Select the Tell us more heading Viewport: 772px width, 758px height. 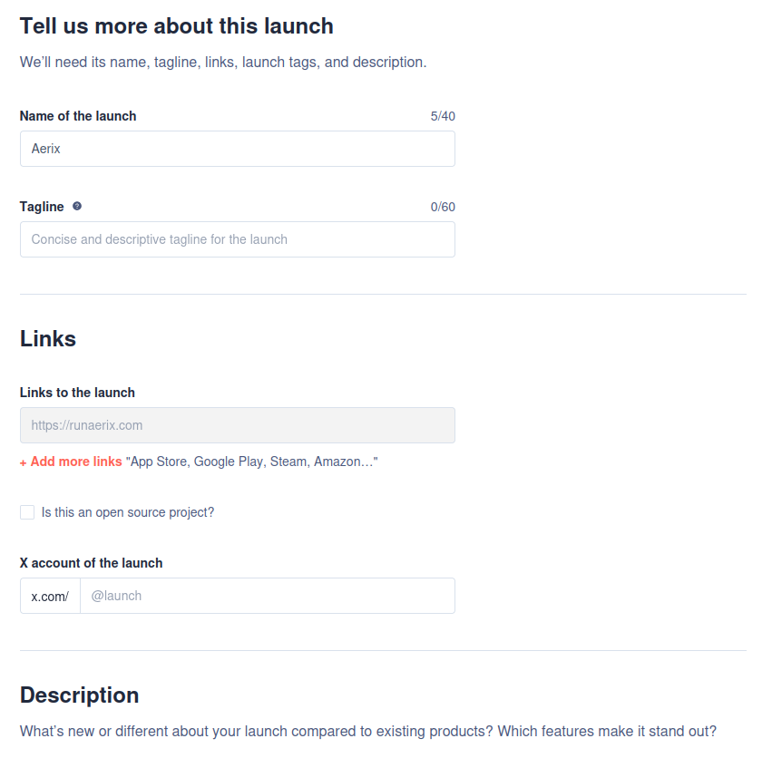[x=176, y=26]
